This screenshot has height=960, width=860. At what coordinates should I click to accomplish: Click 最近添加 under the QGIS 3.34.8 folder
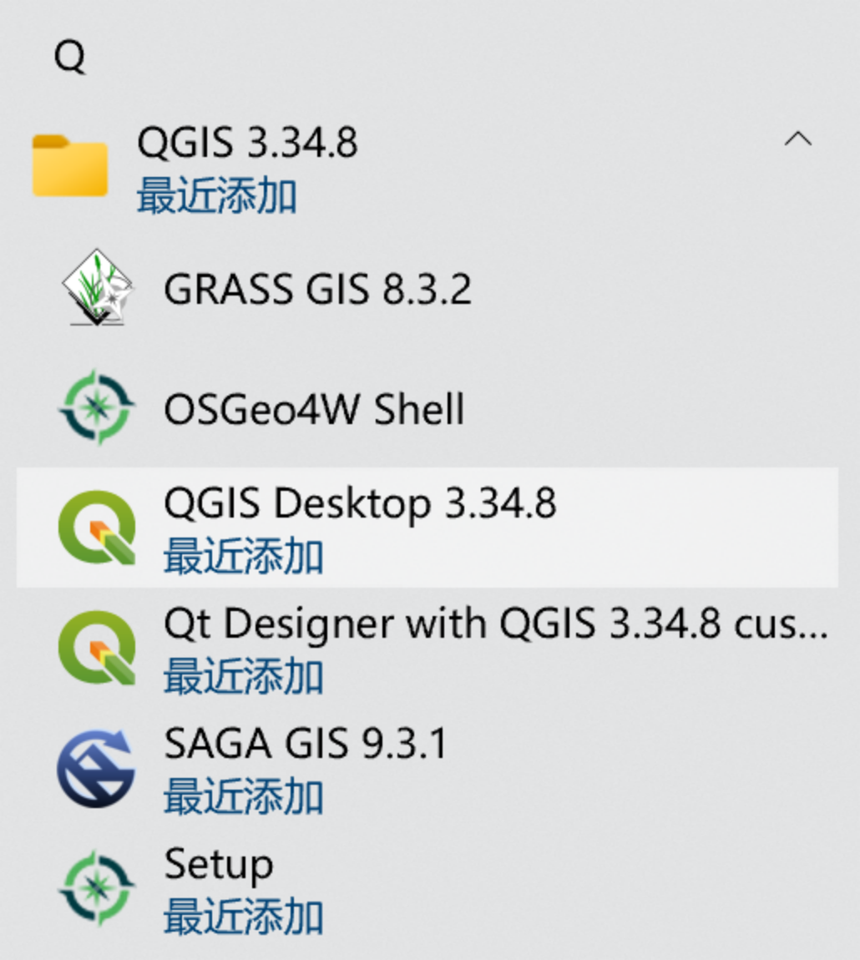click(217, 196)
